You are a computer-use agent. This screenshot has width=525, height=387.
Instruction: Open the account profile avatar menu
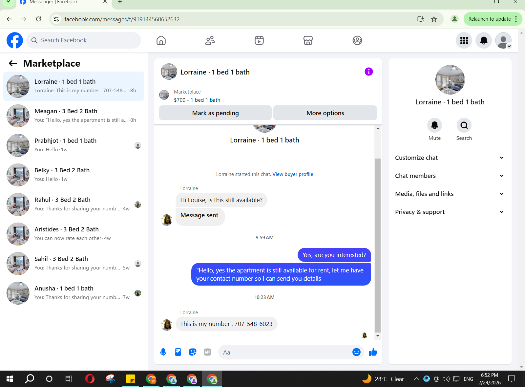(503, 40)
